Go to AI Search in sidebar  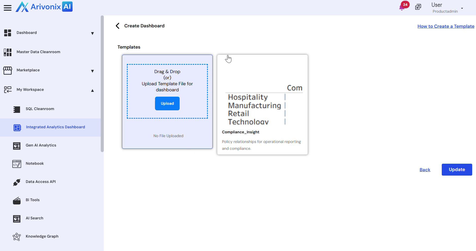[x=35, y=218]
